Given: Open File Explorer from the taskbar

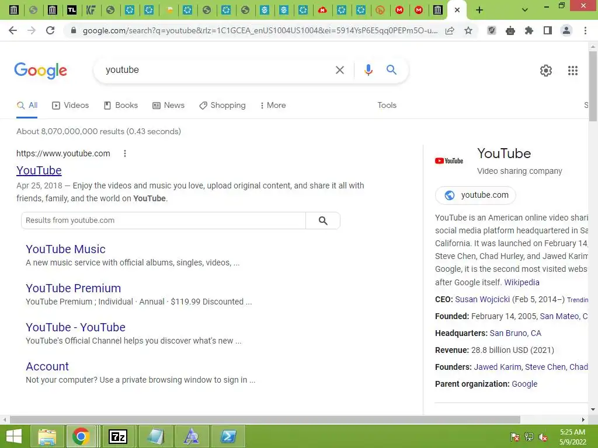Looking at the screenshot, I should click(x=47, y=436).
